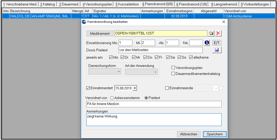This screenshot has width=277, height=140.
Task: Click the Mo. Einzeldosierung field
Action: click(x=125, y=43)
